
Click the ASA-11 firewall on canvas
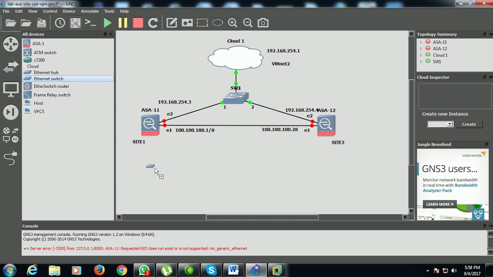(150, 125)
